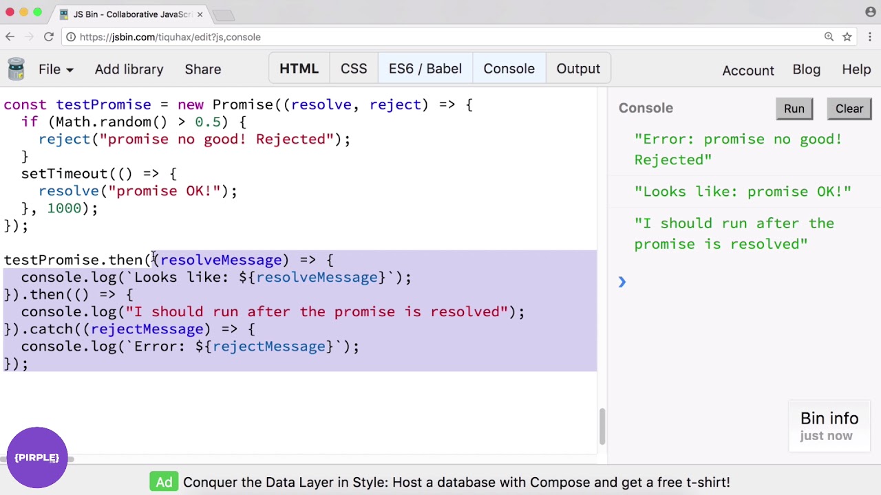Click the File menu dropdown arrow
The width and height of the screenshot is (881, 495).
(x=70, y=70)
